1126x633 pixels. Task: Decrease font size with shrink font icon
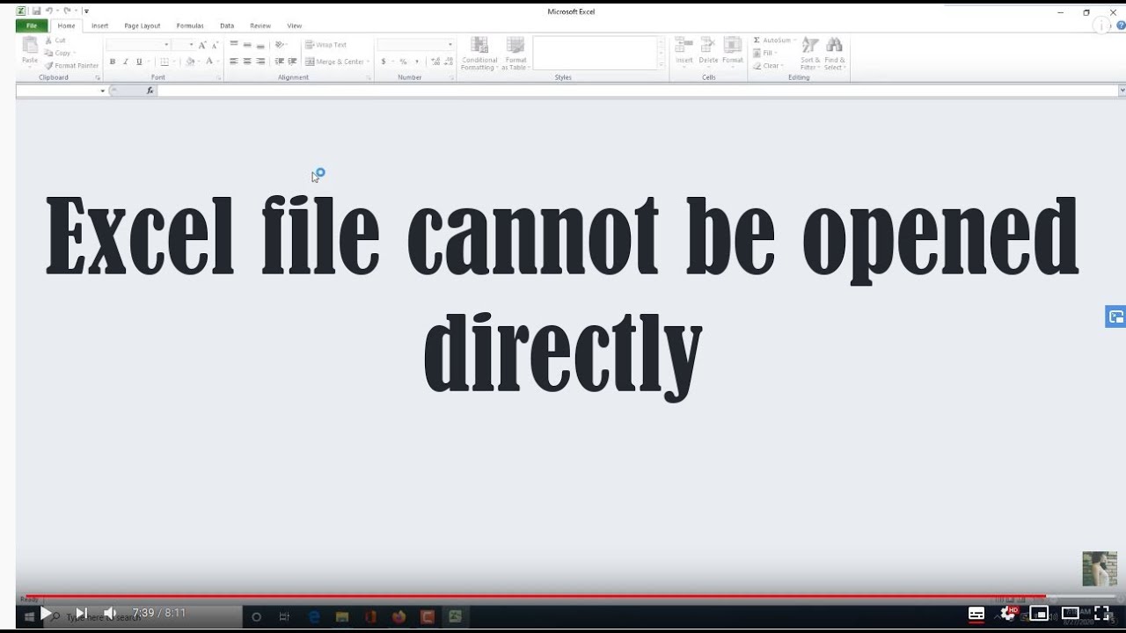215,45
